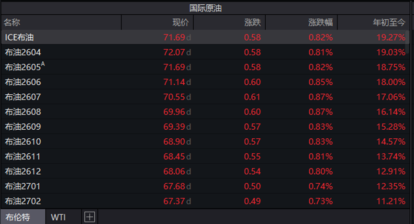Open the 布油2604 contract row
414x224 pixels.
[23, 52]
